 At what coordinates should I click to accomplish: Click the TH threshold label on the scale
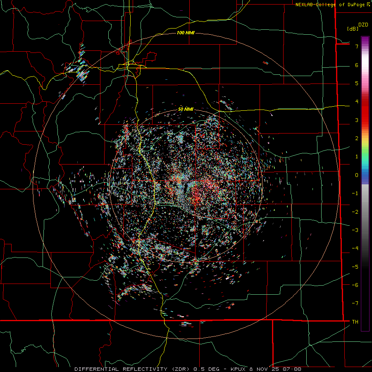click(x=355, y=322)
